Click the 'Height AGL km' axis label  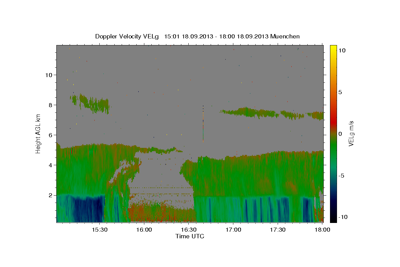38,133
